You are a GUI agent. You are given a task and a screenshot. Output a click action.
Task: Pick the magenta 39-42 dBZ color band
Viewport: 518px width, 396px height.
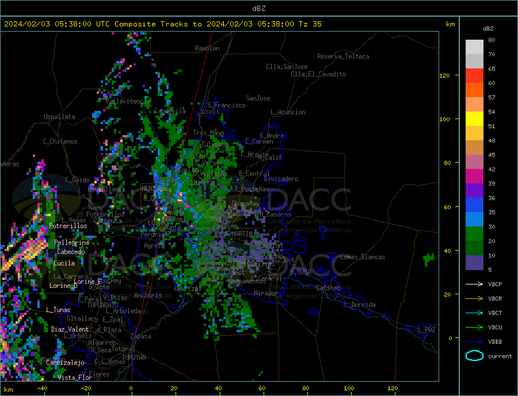474,176
